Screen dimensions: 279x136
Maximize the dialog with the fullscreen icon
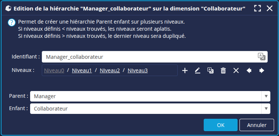click(258, 8)
